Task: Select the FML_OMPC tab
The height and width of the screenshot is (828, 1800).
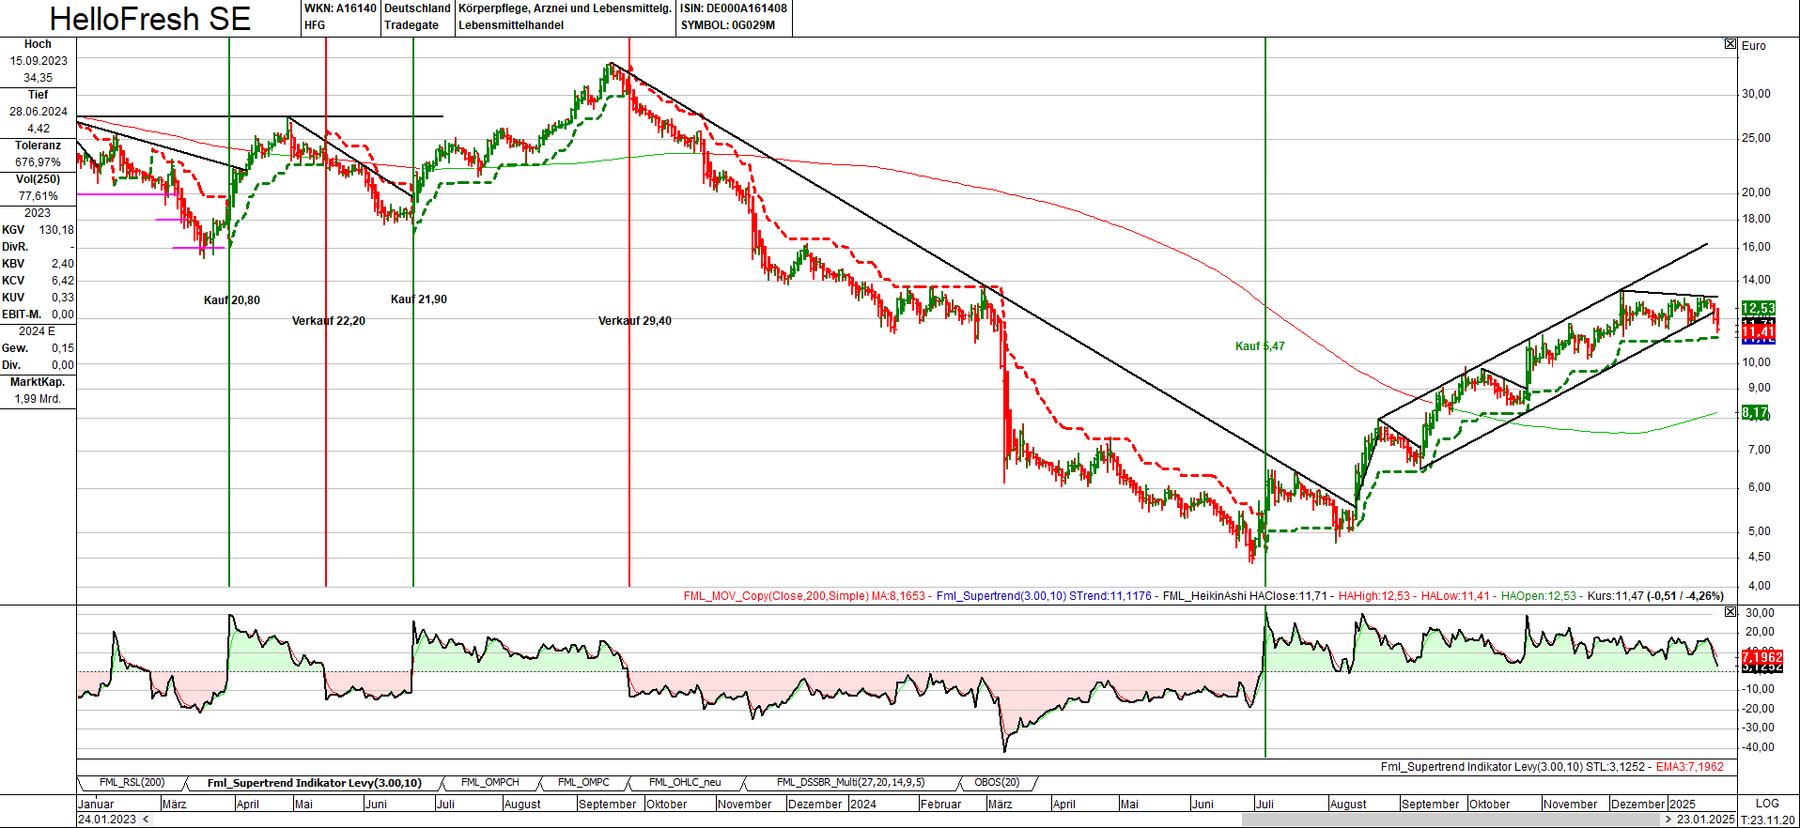Action: 583,783
